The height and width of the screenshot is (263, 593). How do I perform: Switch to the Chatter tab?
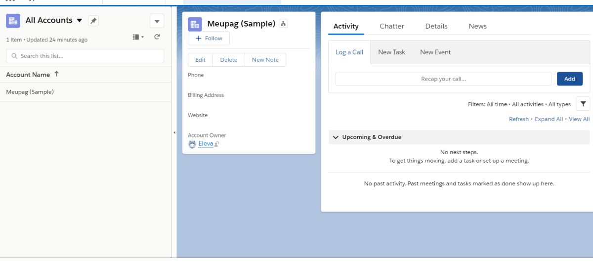point(392,26)
